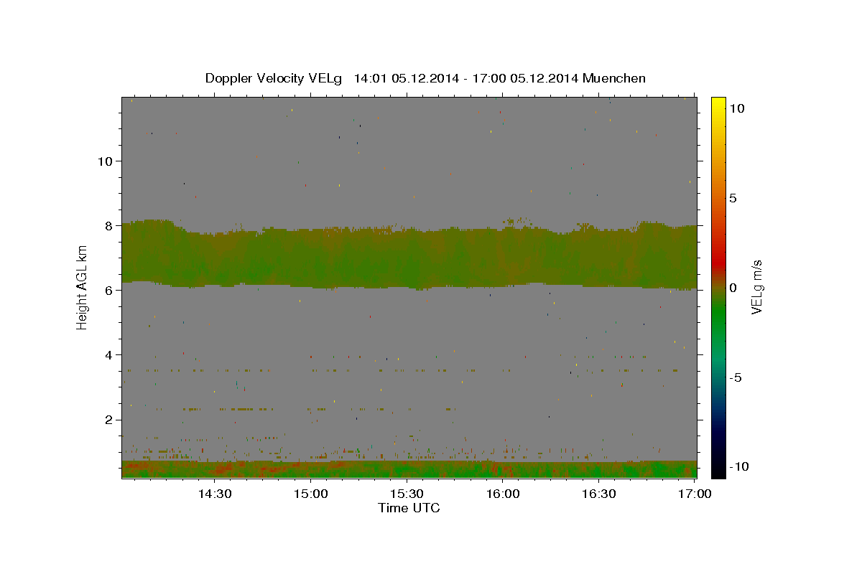This screenshot has height=574, width=862.
Task: Click the 15:30 time tick label
Action: coord(407,494)
